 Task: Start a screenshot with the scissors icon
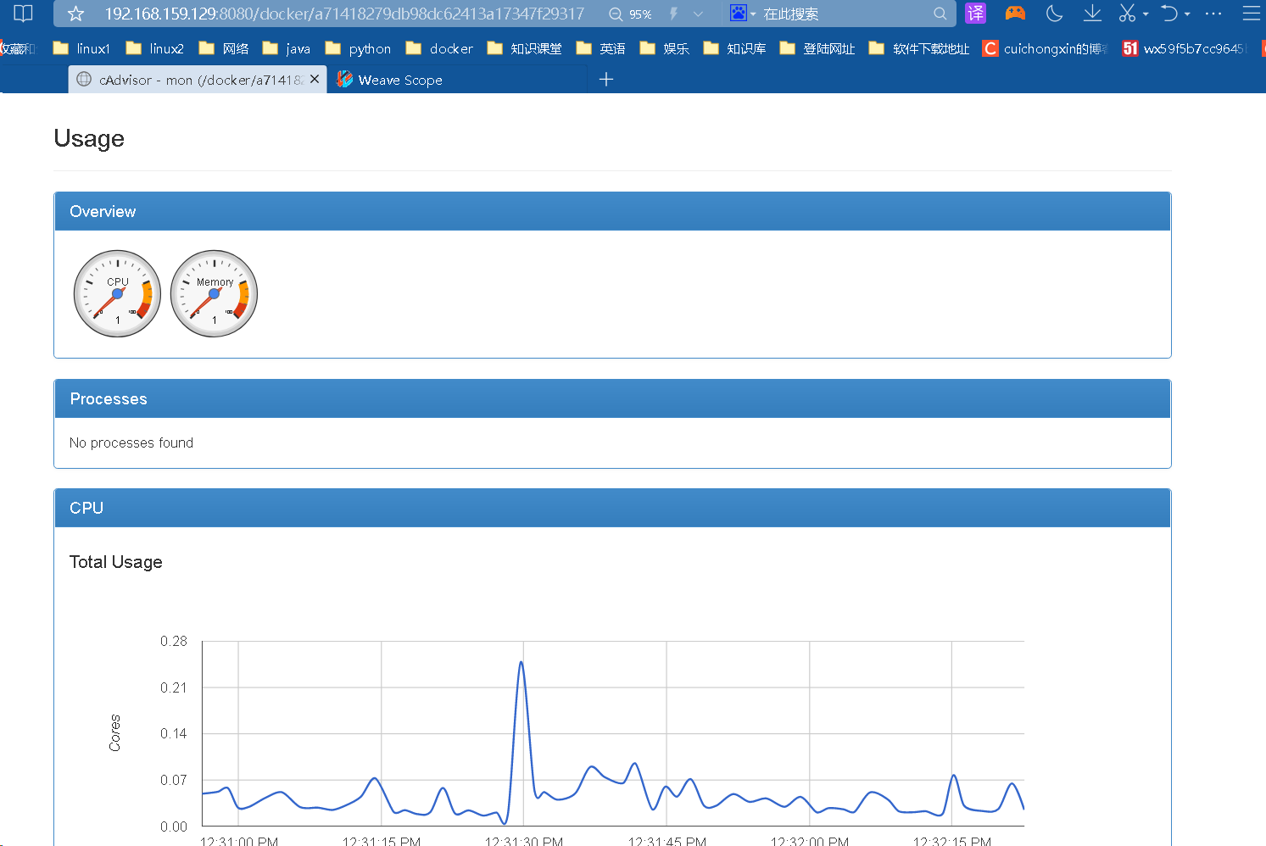[x=1128, y=14]
